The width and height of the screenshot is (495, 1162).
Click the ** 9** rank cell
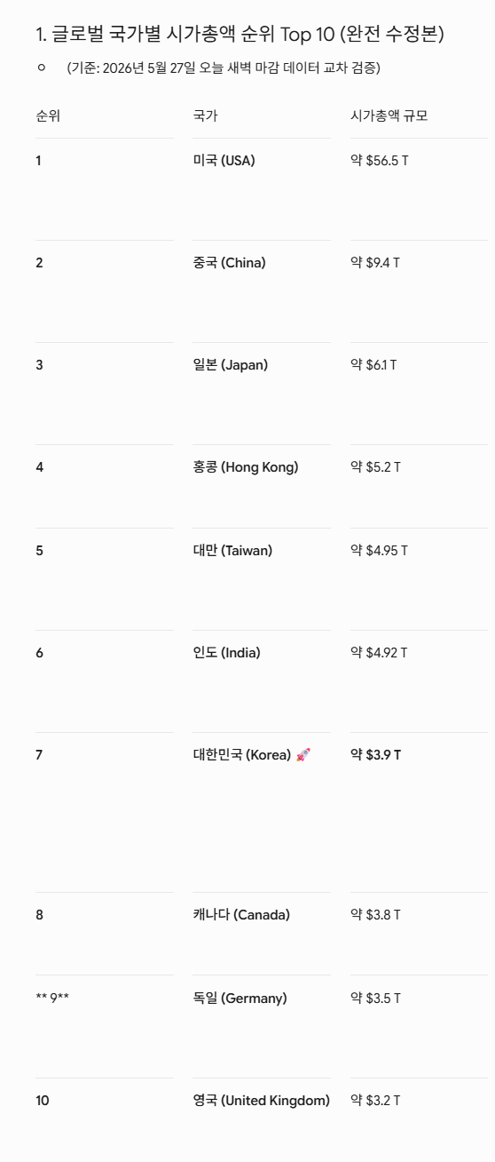point(52,999)
